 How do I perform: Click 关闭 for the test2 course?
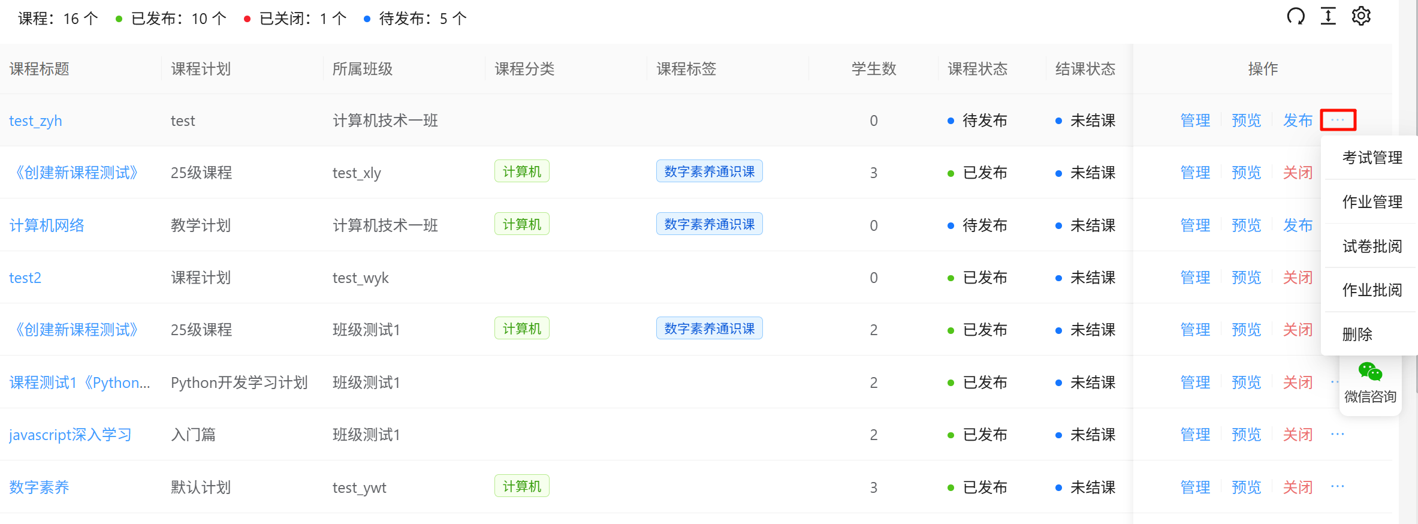pos(1298,278)
